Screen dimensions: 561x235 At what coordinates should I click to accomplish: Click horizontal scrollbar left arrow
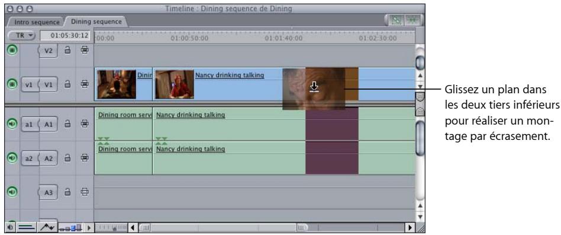click(133, 227)
